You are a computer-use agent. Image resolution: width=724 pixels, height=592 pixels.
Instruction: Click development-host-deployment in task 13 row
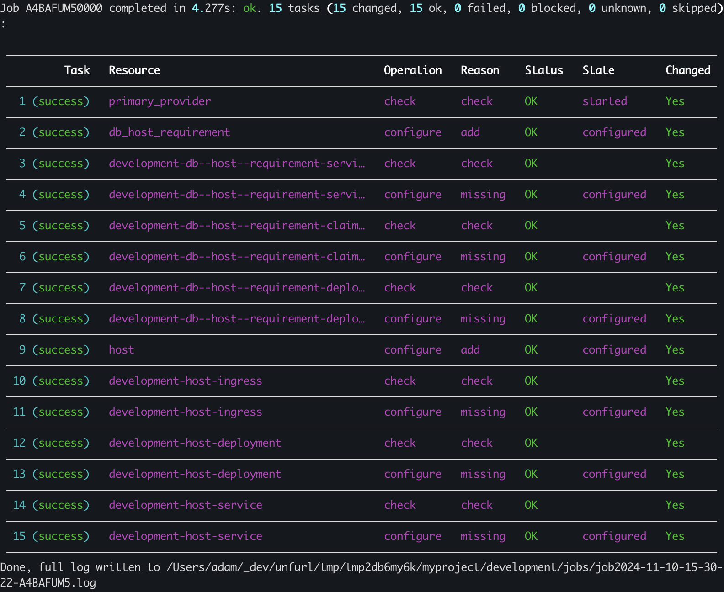(195, 474)
